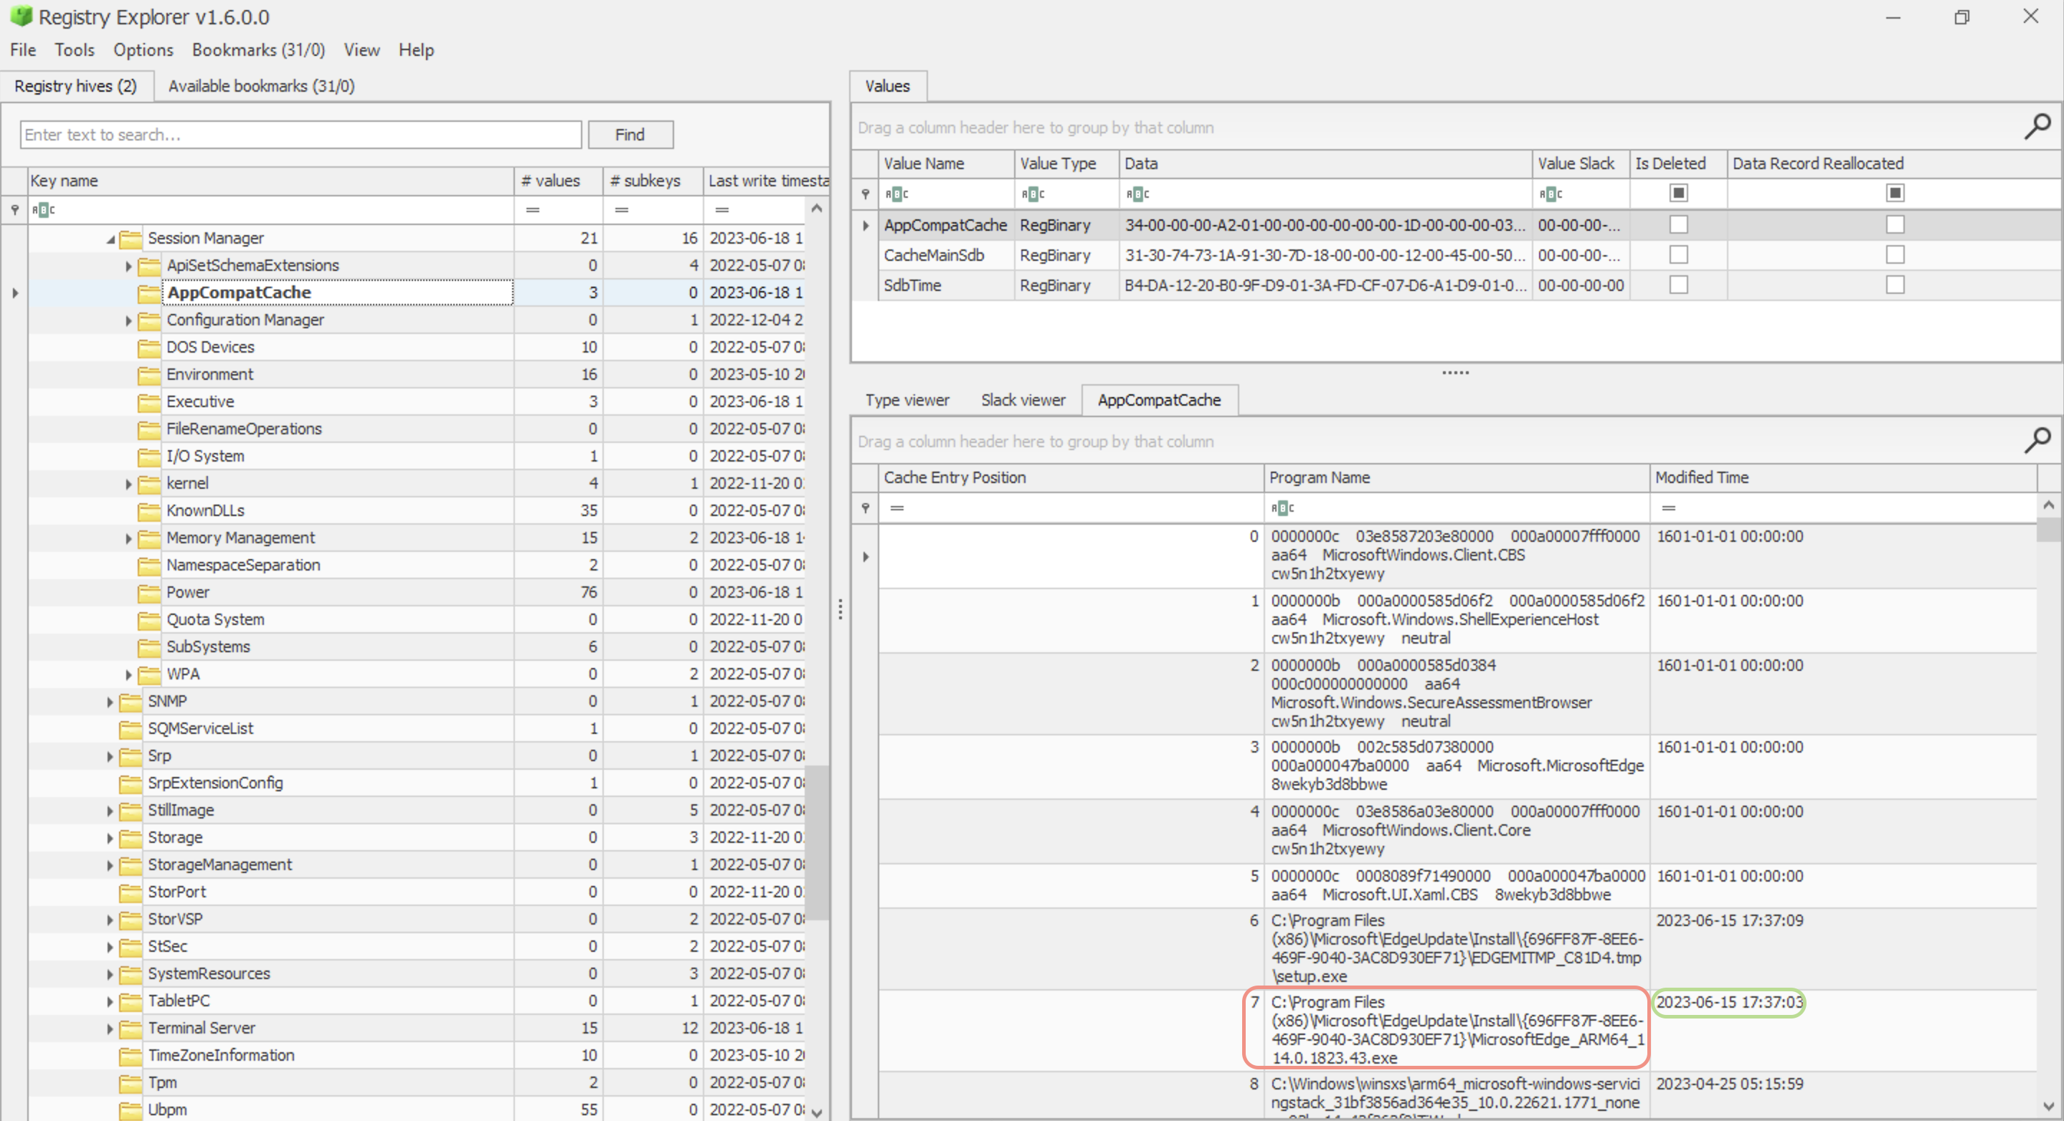Check Is Deleted for CacheMainSdb value
Image resolution: width=2064 pixels, height=1121 pixels.
[x=1677, y=254]
